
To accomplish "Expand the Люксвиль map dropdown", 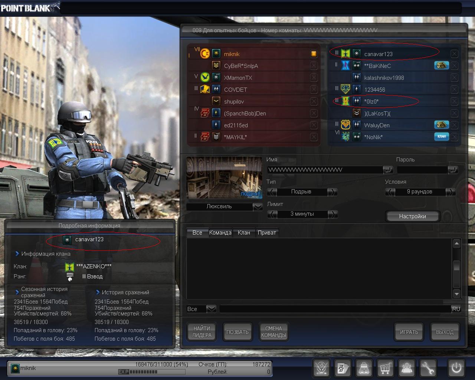I will click(258, 207).
